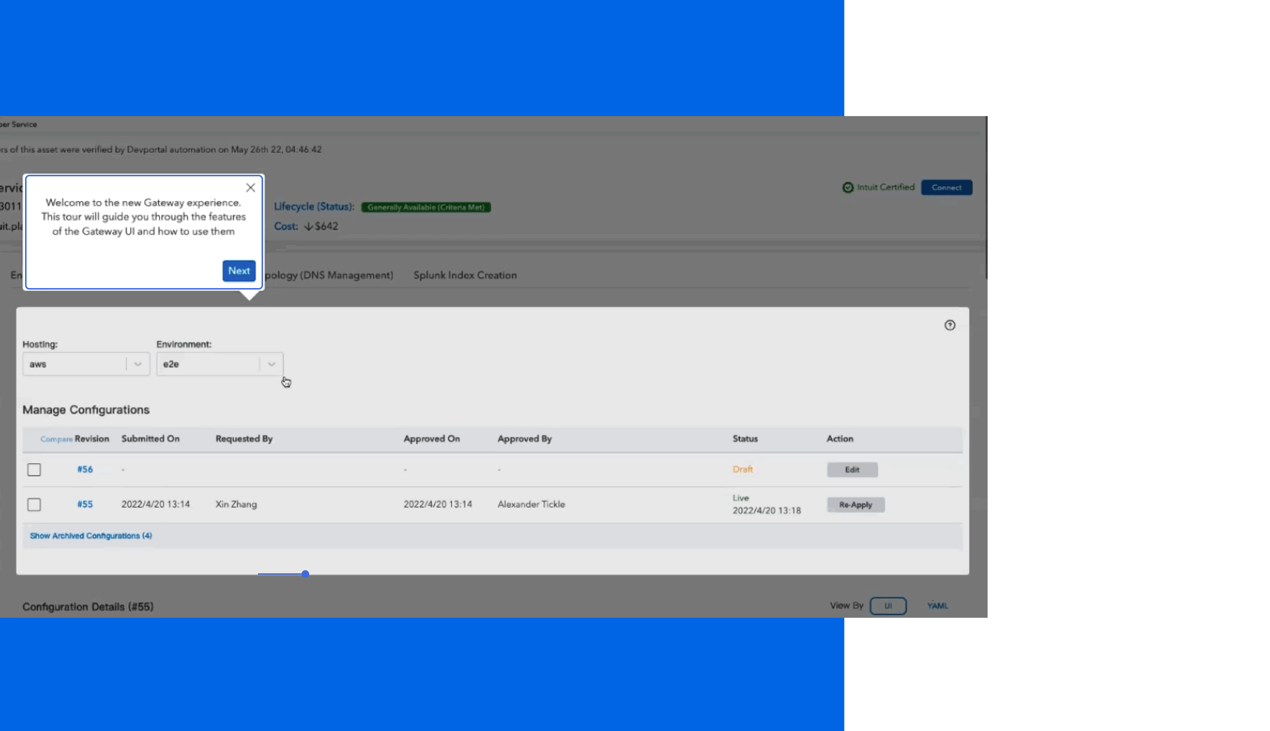Open the Hosting aws dropdown

click(x=86, y=364)
